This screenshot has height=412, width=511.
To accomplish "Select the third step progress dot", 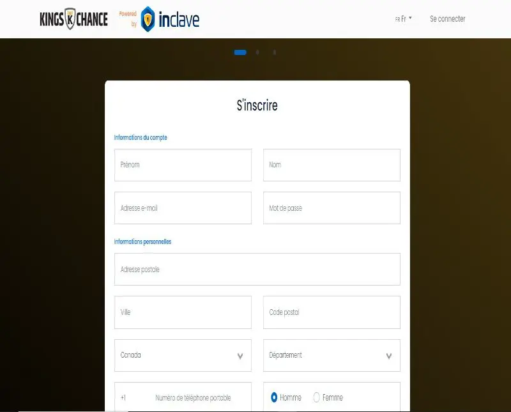I will point(275,52).
